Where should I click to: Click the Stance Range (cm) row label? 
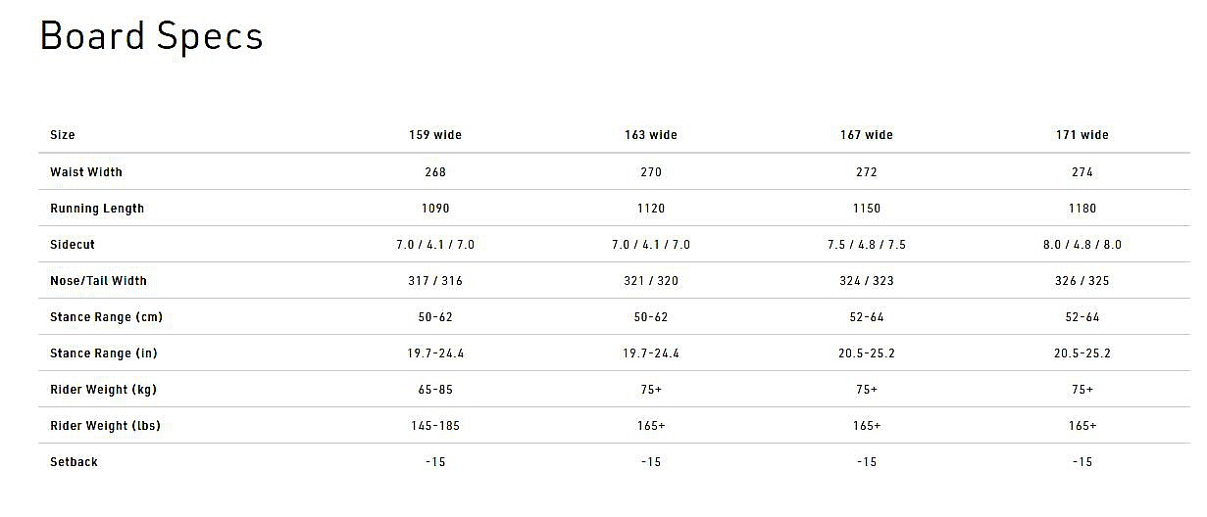(x=106, y=317)
